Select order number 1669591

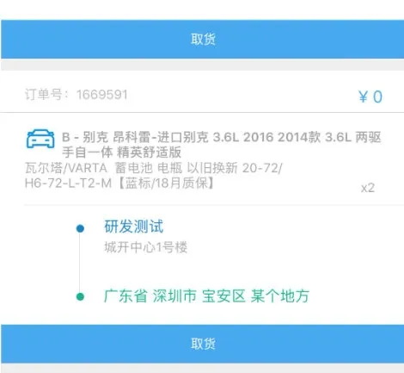(101, 95)
